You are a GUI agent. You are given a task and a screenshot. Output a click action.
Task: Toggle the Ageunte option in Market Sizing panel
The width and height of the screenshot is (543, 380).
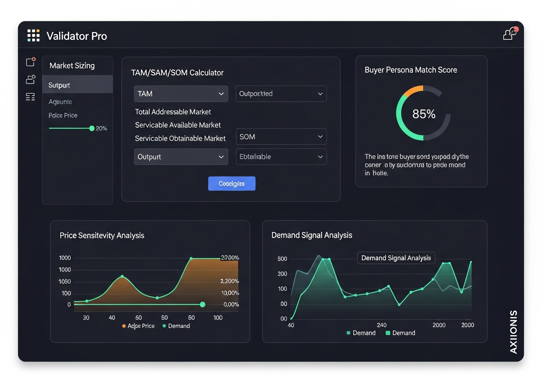(60, 102)
